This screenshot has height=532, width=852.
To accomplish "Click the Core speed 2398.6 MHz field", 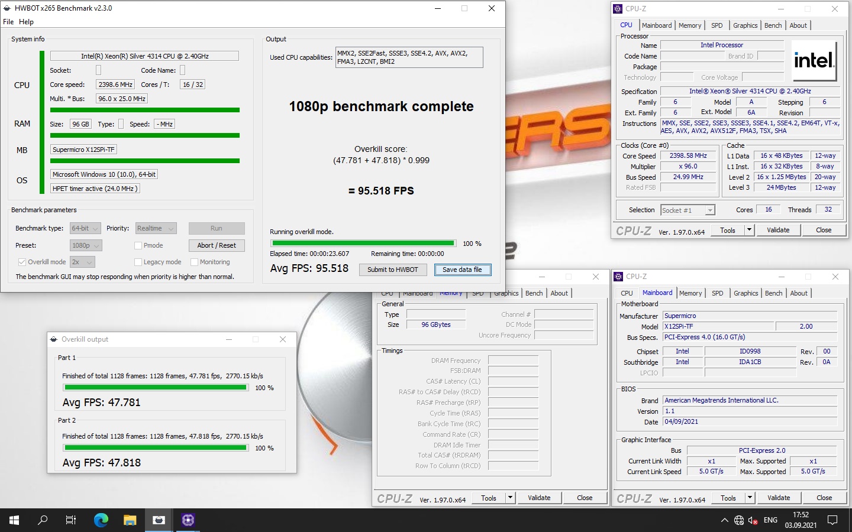I will (115, 85).
